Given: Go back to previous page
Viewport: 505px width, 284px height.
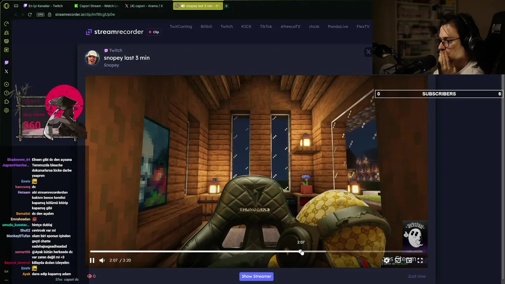Looking at the screenshot, I should 16,15.
